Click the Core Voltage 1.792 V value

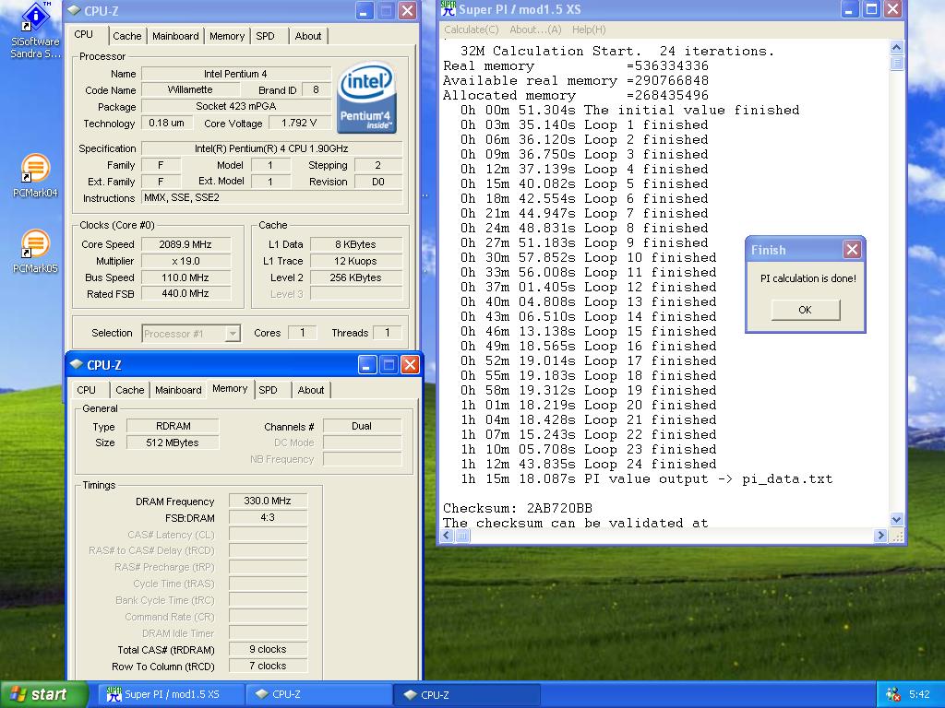(x=299, y=123)
